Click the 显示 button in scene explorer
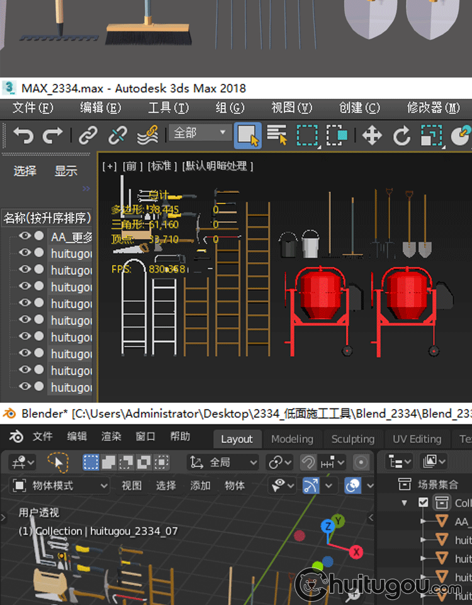472x605 pixels. click(x=65, y=171)
